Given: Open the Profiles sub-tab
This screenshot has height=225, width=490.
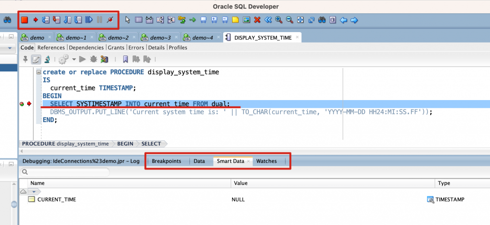Looking at the screenshot, I should point(178,47).
